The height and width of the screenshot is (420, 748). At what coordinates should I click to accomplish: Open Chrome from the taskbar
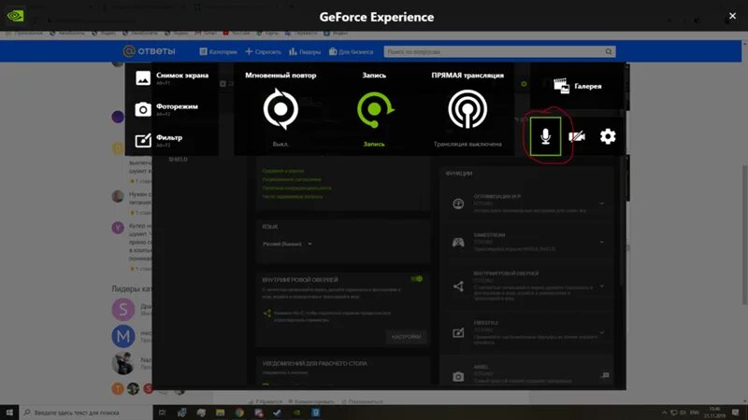[239, 413]
